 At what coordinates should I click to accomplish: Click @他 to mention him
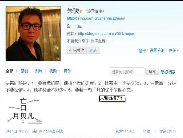tap(142, 50)
